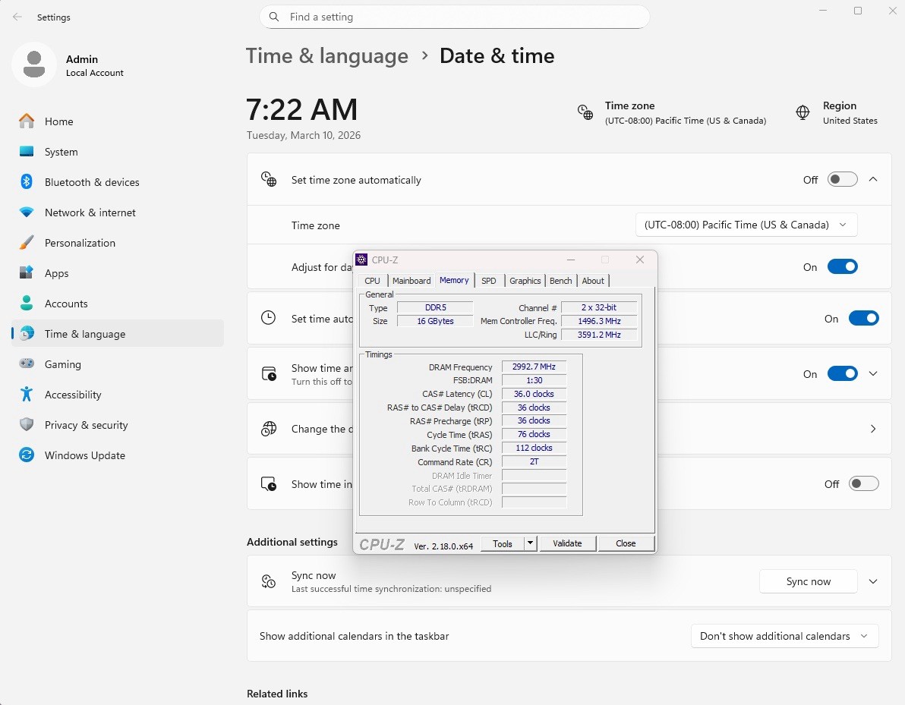The image size is (905, 705).
Task: Open the CPU-Z Tools dropdown arrow
Action: 531,543
